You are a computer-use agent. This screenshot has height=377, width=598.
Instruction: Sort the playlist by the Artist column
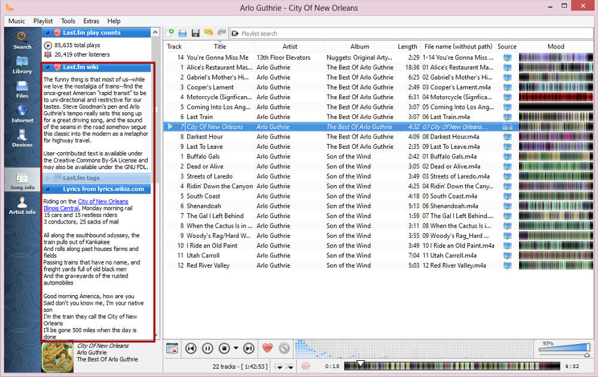click(x=290, y=47)
